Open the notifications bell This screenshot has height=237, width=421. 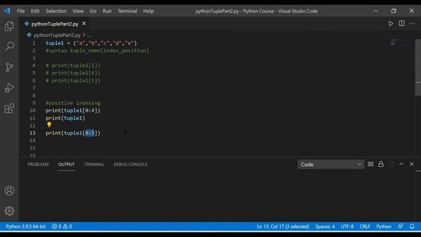[x=412, y=226]
